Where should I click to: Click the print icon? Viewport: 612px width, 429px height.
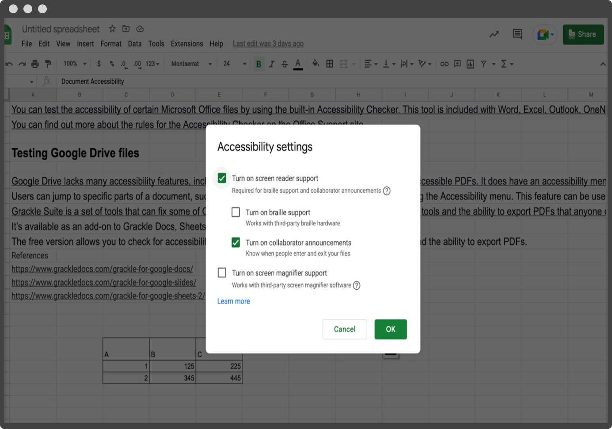35,64
